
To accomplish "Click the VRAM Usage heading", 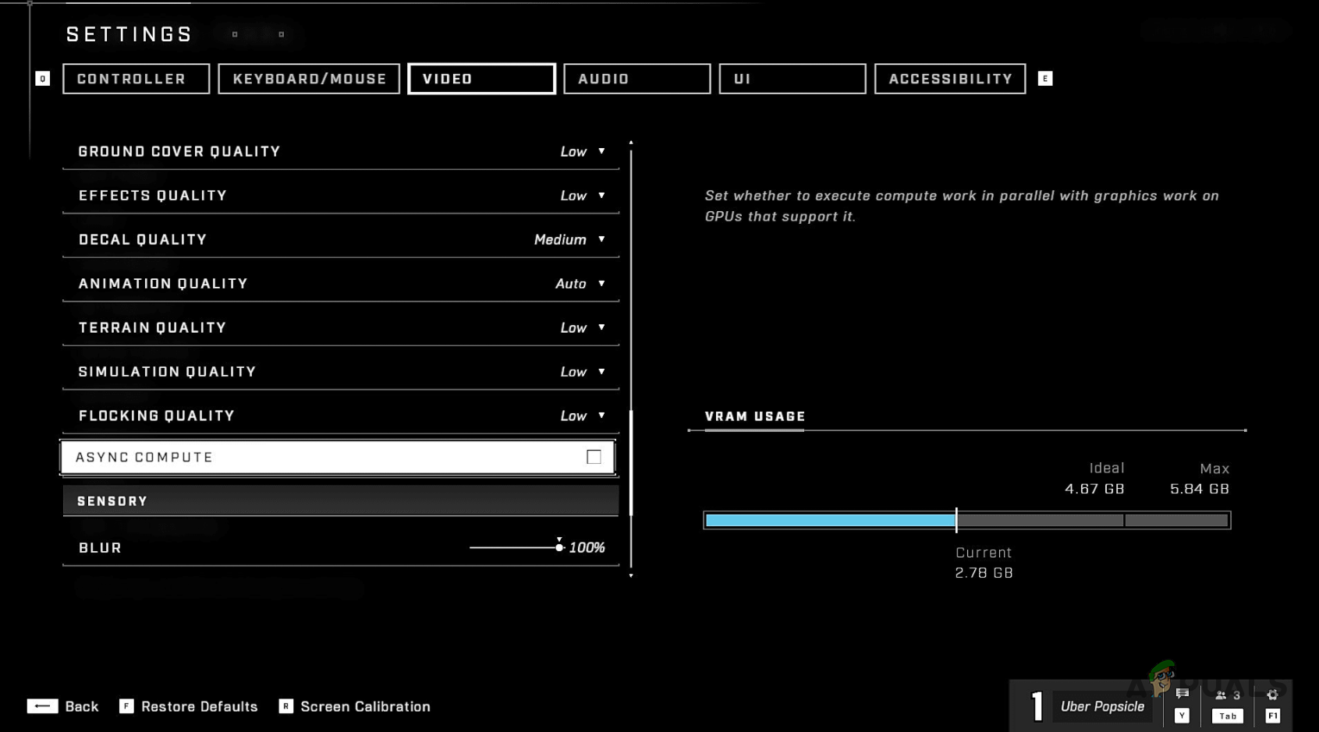I will tap(755, 416).
